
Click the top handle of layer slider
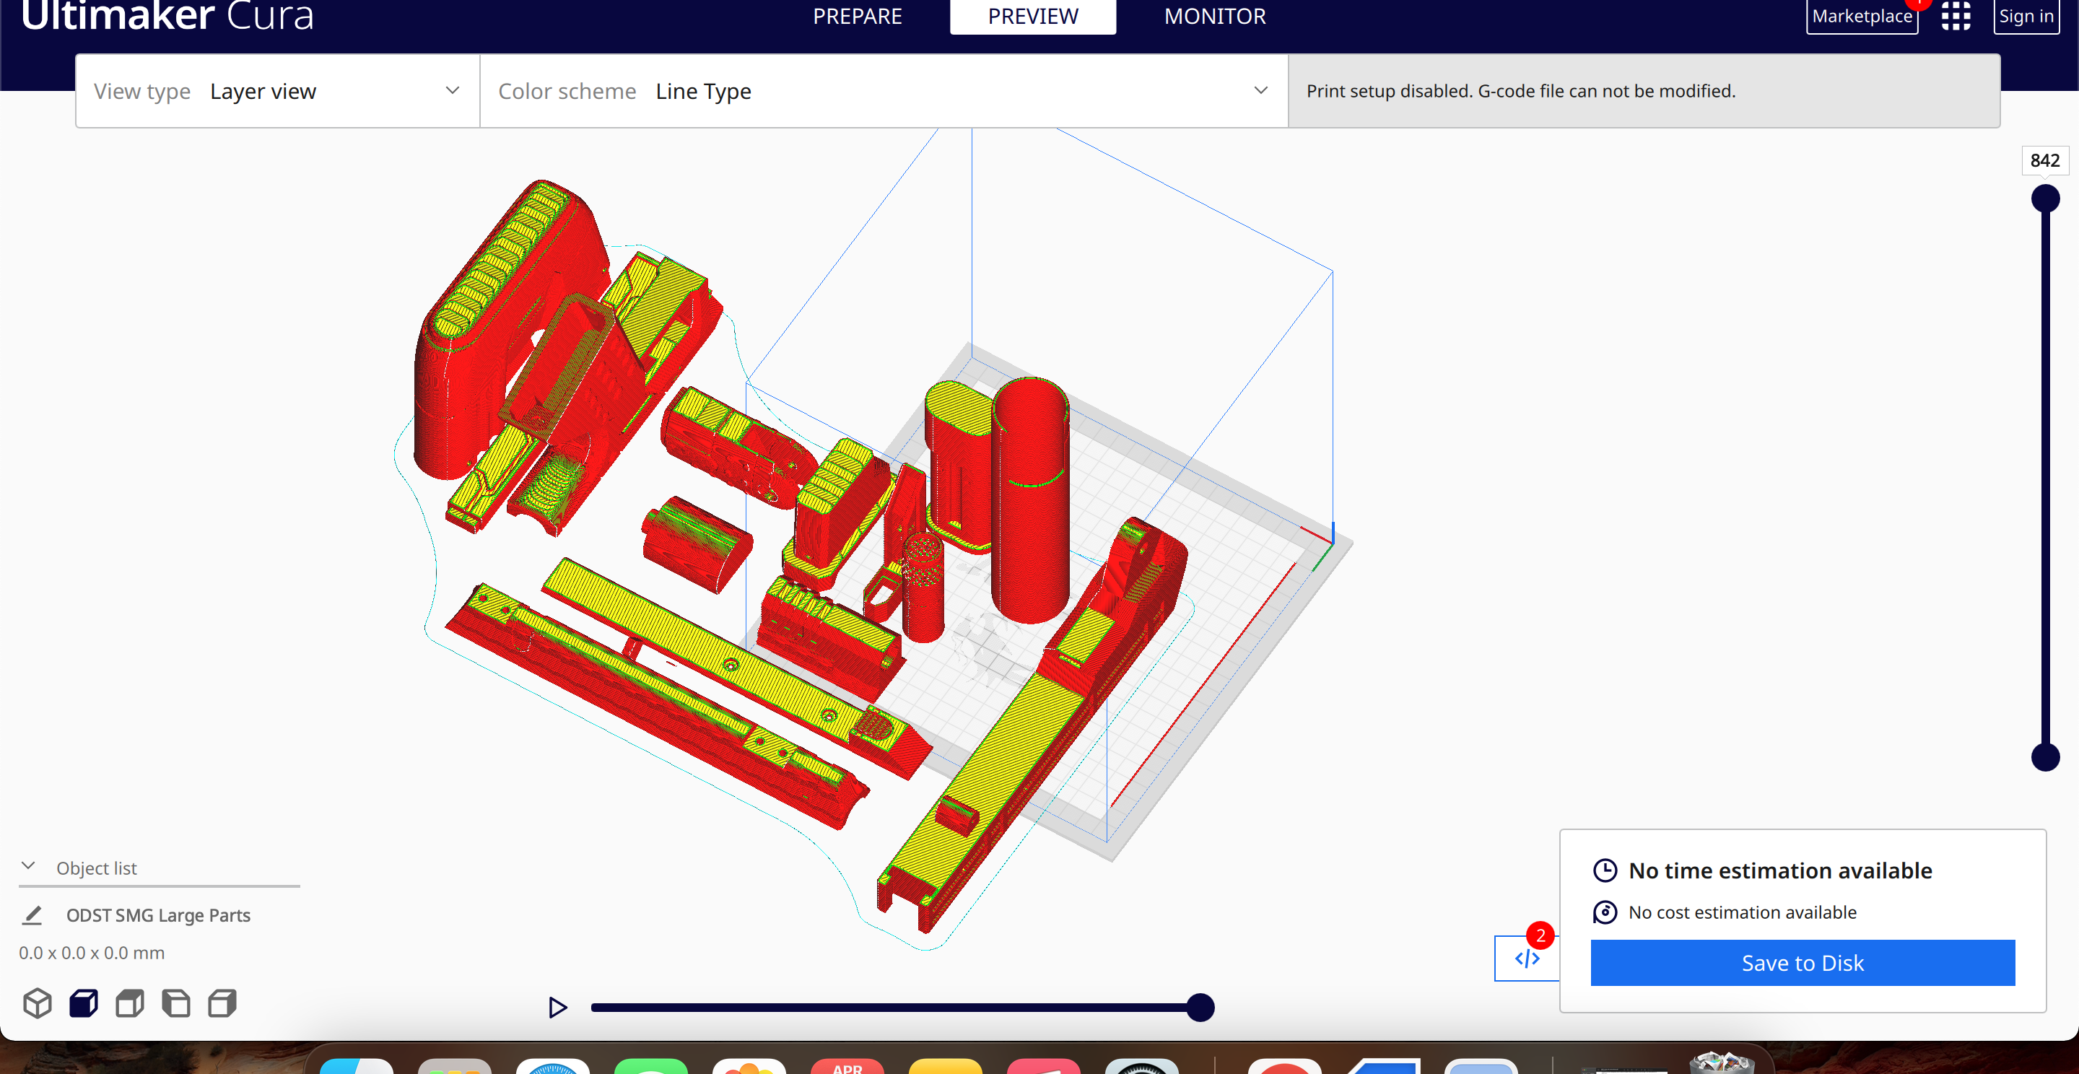pos(2045,198)
